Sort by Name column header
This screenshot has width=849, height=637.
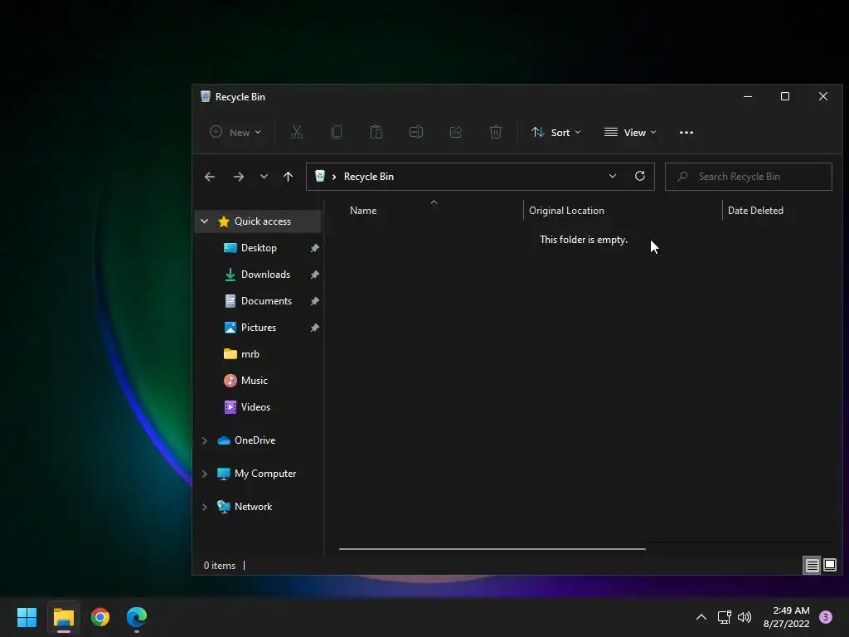click(363, 211)
